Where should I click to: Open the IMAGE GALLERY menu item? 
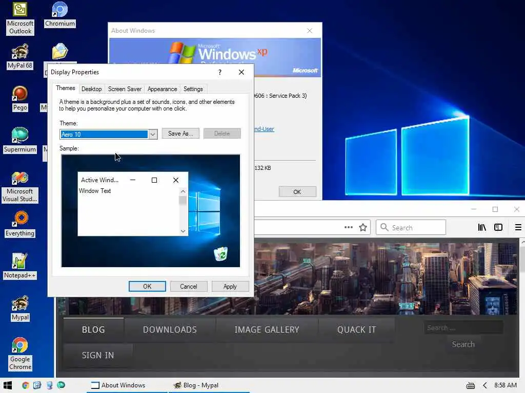coord(267,330)
